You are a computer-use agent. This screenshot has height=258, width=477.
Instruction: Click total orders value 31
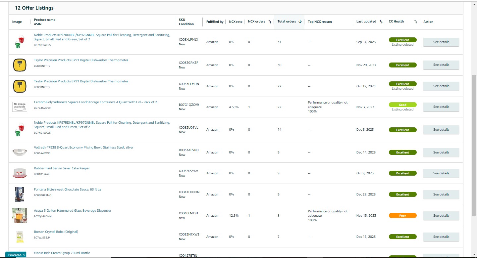pos(279,42)
